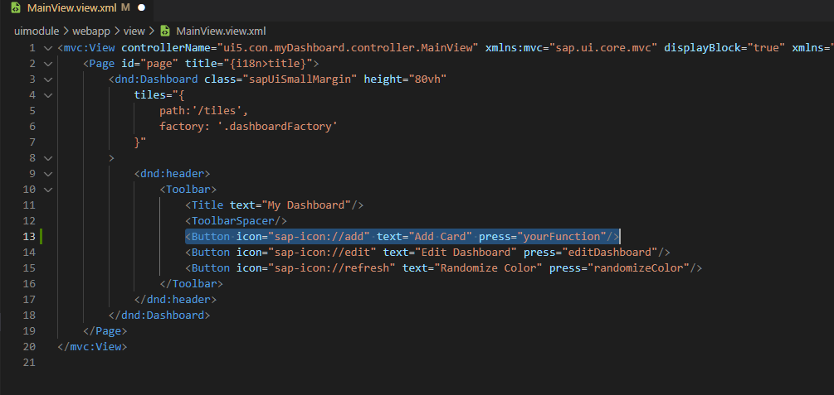Click the path:'/tiles' line

(204, 110)
